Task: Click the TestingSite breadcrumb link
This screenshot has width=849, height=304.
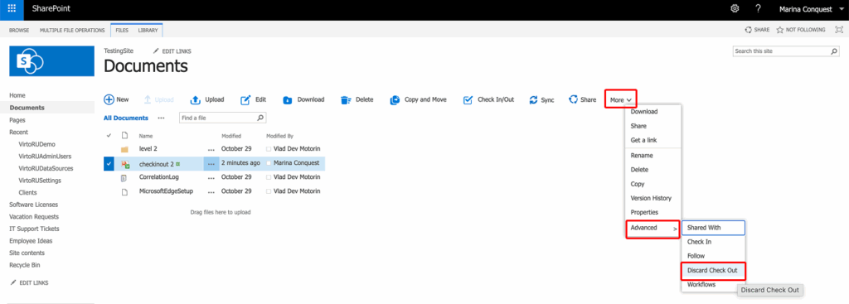Action: point(119,51)
